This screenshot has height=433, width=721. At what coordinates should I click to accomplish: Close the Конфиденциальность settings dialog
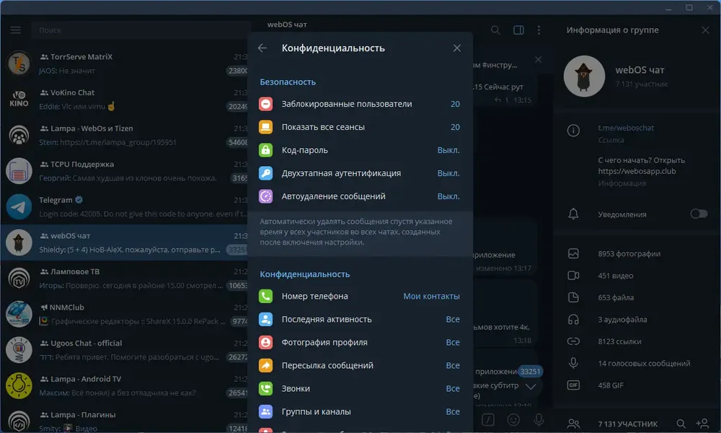[456, 48]
